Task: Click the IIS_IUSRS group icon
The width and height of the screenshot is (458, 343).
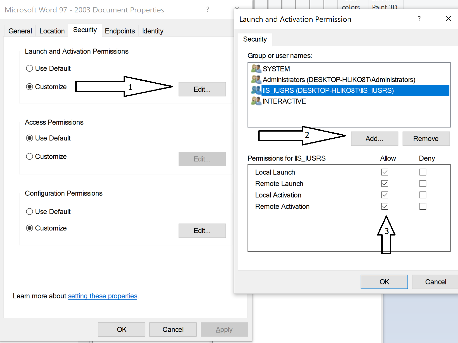Action: (256, 90)
